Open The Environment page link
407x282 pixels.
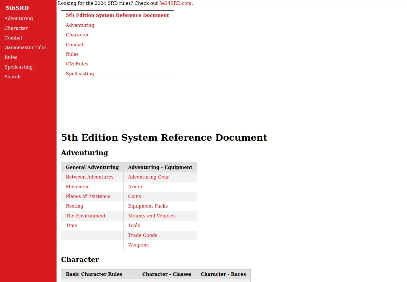pos(86,216)
